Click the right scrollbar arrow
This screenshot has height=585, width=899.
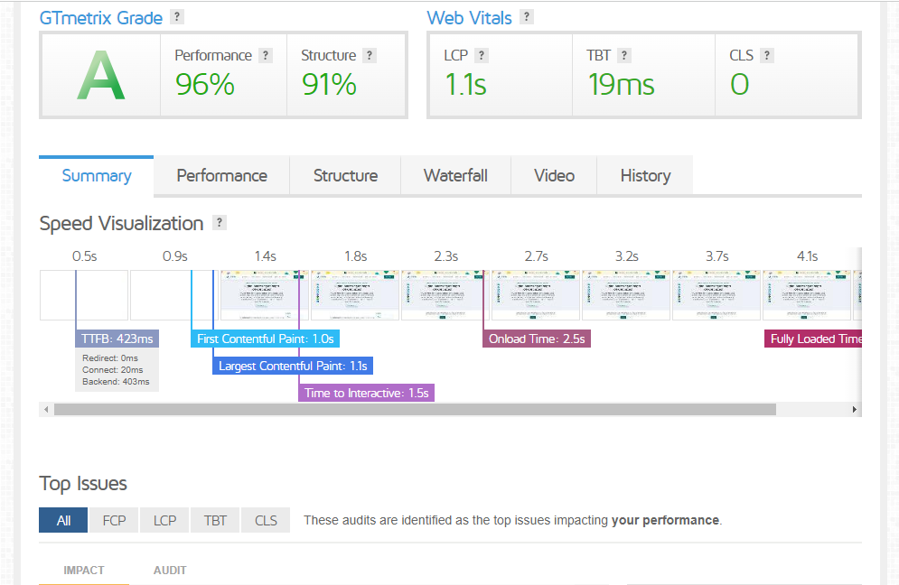(x=854, y=409)
